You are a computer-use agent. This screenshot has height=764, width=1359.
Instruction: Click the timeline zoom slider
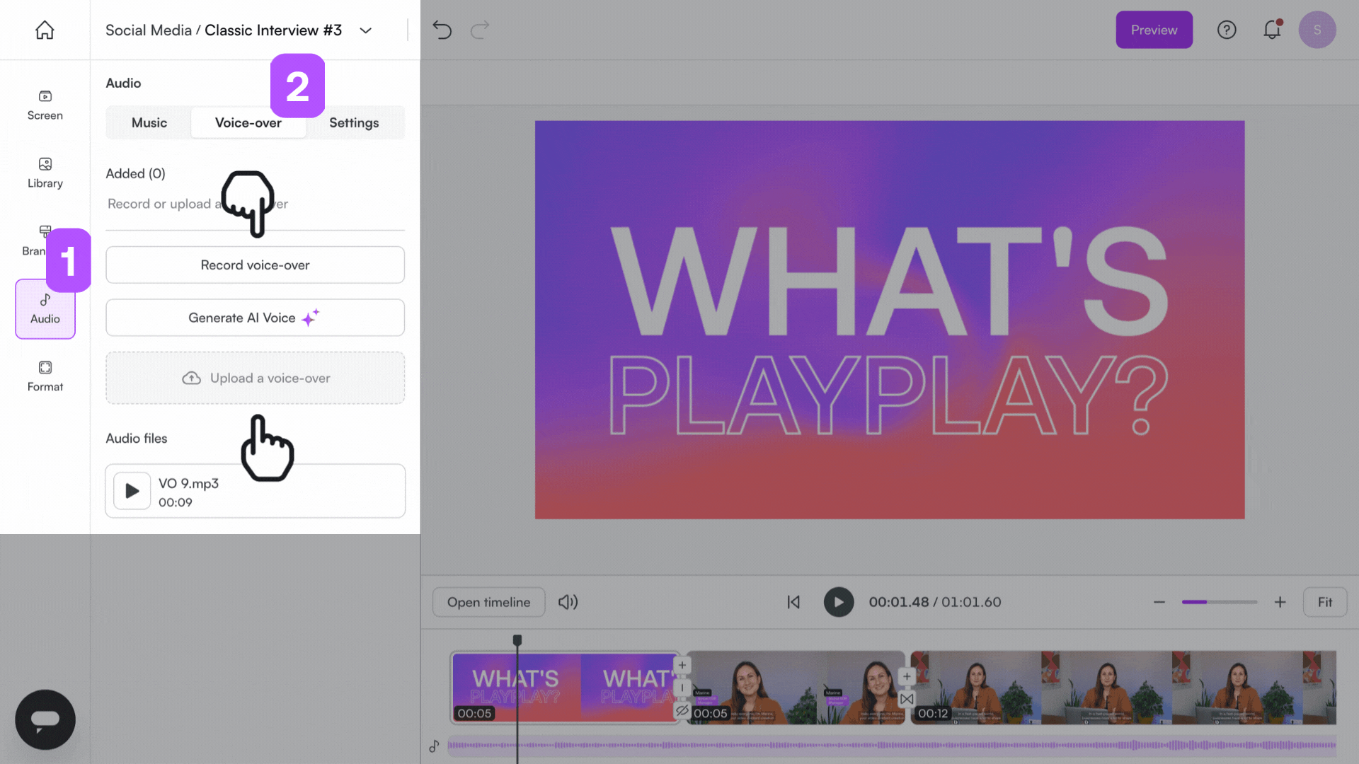(x=1219, y=602)
